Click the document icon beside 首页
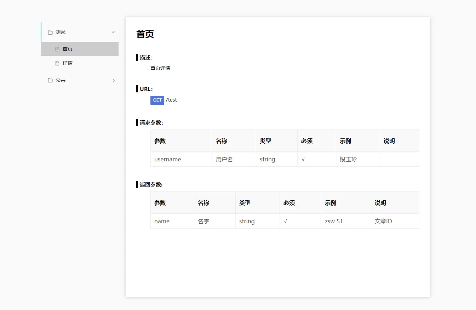Image resolution: width=476 pixels, height=310 pixels. click(57, 49)
